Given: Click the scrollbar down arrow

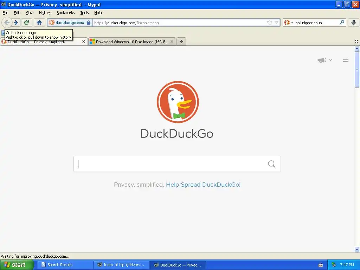Looking at the screenshot, I should (357, 249).
